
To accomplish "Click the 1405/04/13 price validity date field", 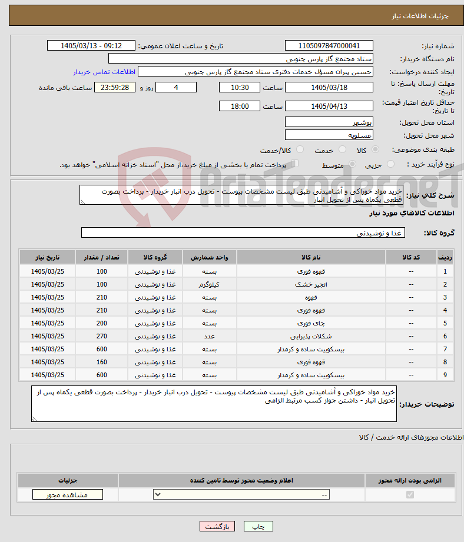I will [329, 106].
